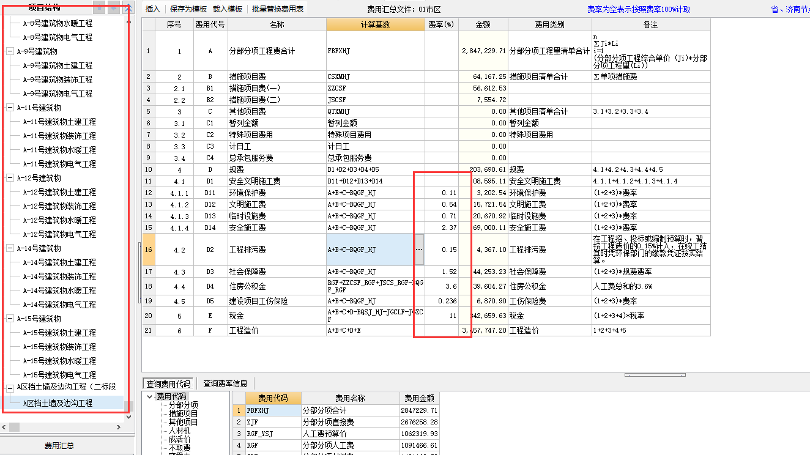The image size is (810, 455).
Task: Collapse the A-11号建筑物 tree node
Action: [10, 108]
